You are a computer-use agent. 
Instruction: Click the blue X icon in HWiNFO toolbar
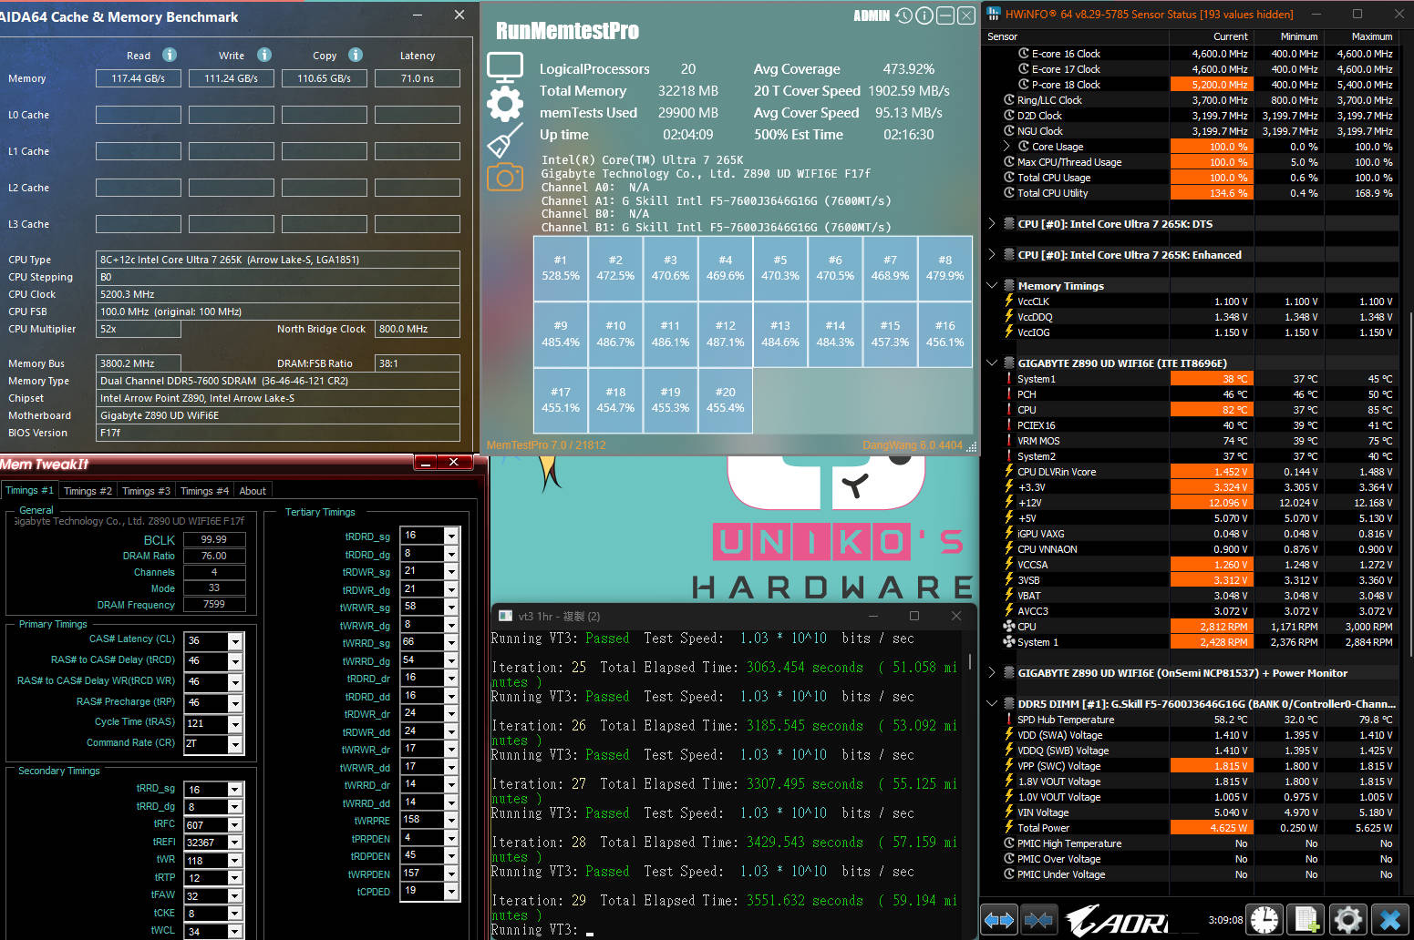[x=1390, y=920]
